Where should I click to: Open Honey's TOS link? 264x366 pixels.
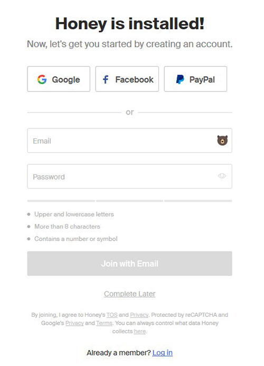pos(112,315)
